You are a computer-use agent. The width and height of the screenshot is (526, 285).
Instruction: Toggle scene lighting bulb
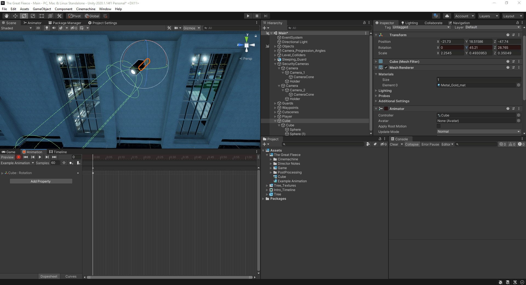click(47, 28)
